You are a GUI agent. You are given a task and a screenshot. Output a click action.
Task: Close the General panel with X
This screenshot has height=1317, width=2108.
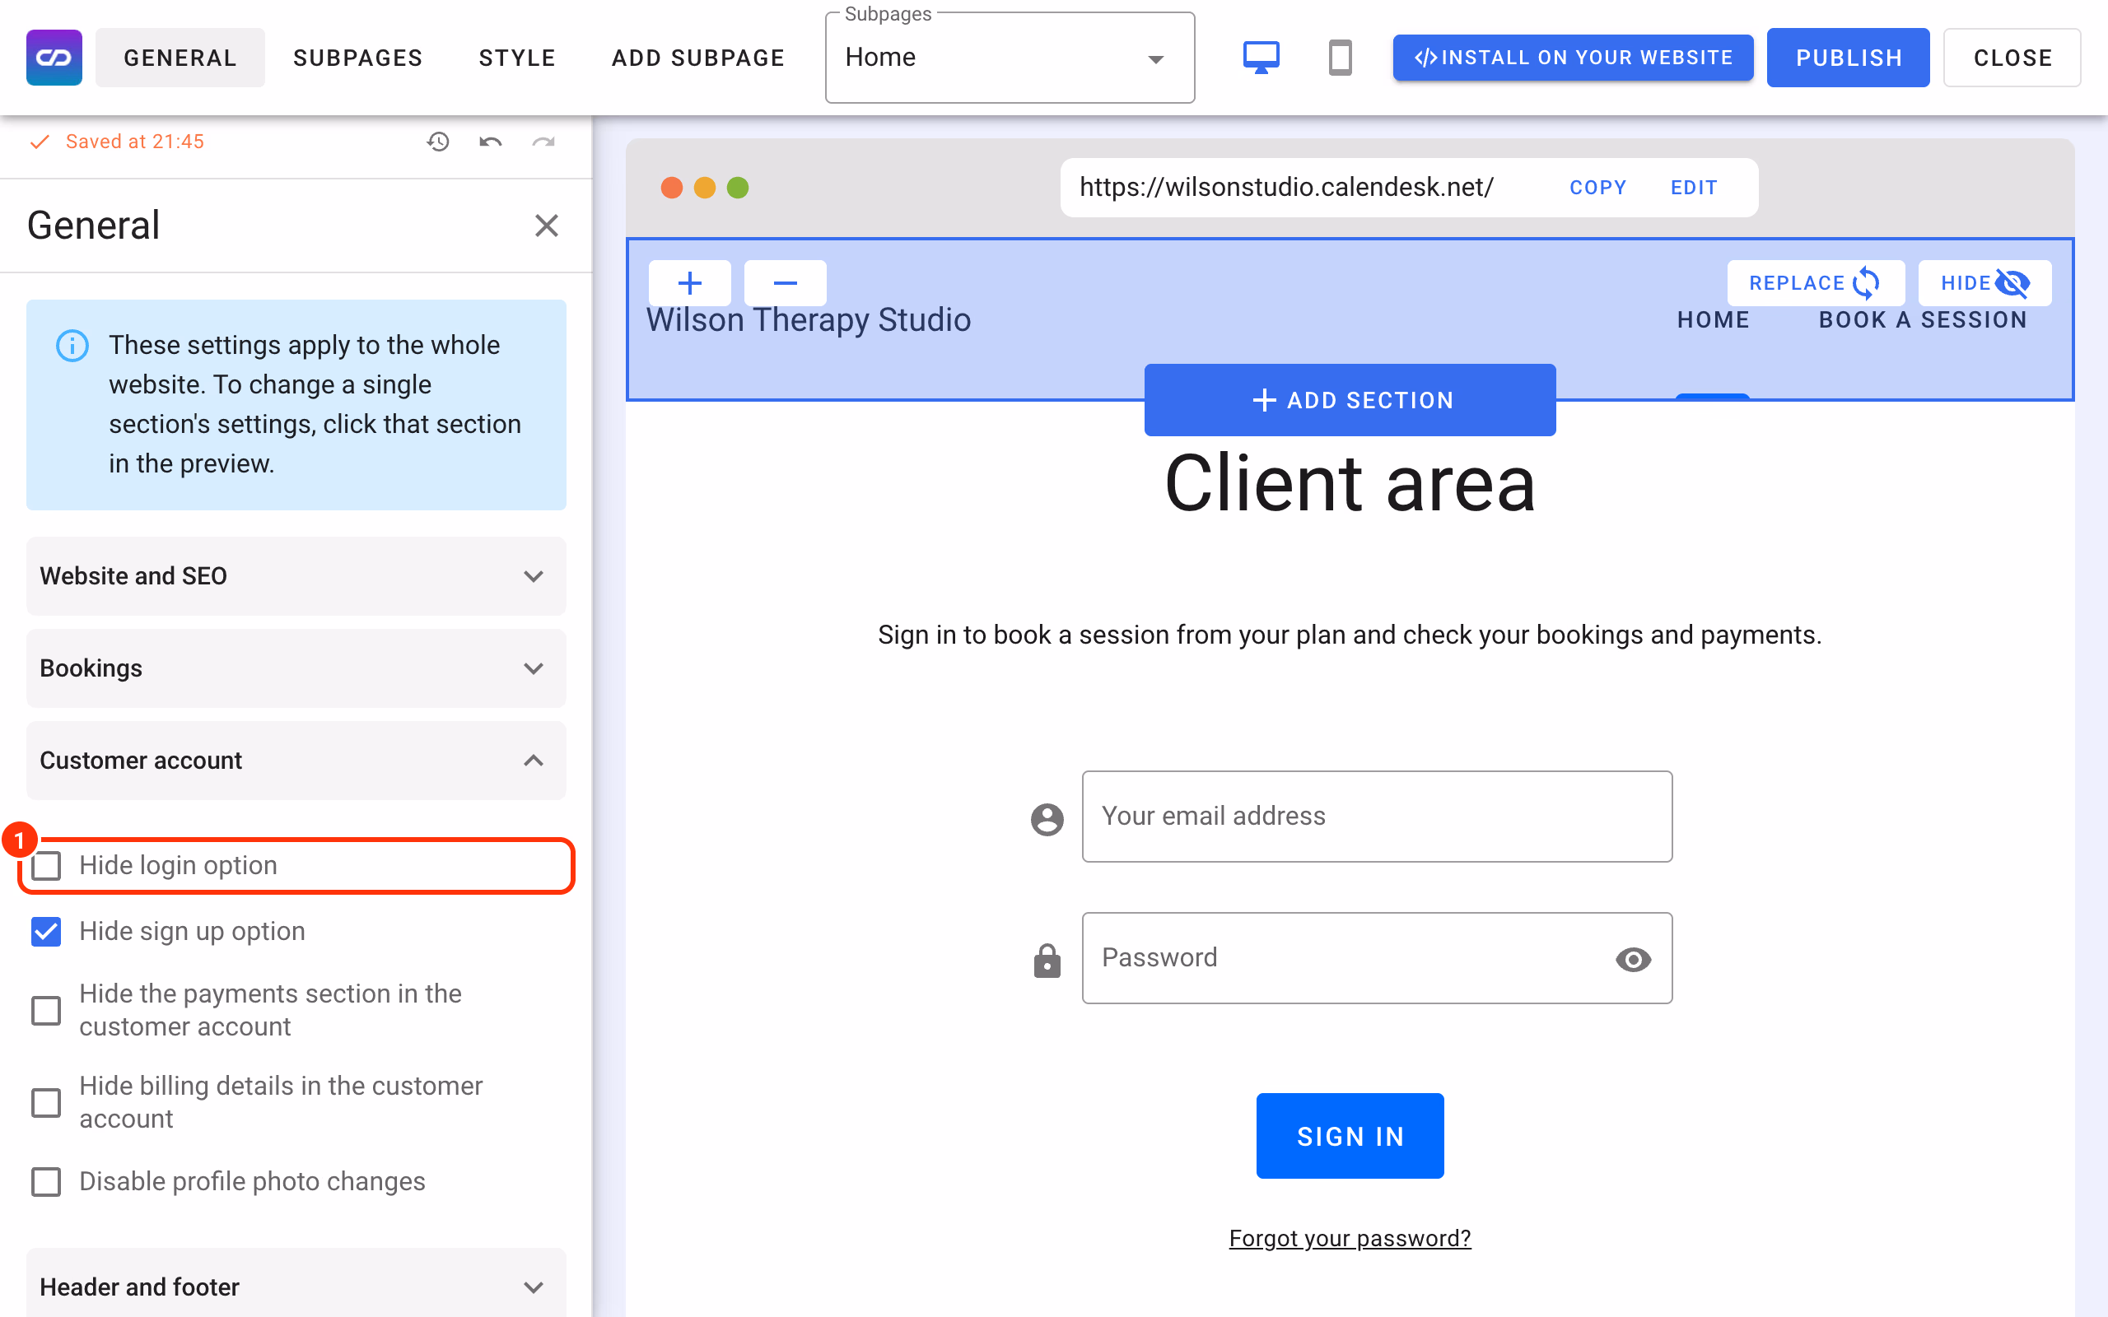546,226
